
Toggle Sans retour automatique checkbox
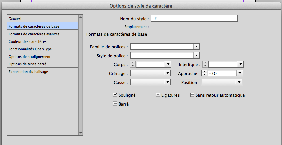pos(192,95)
